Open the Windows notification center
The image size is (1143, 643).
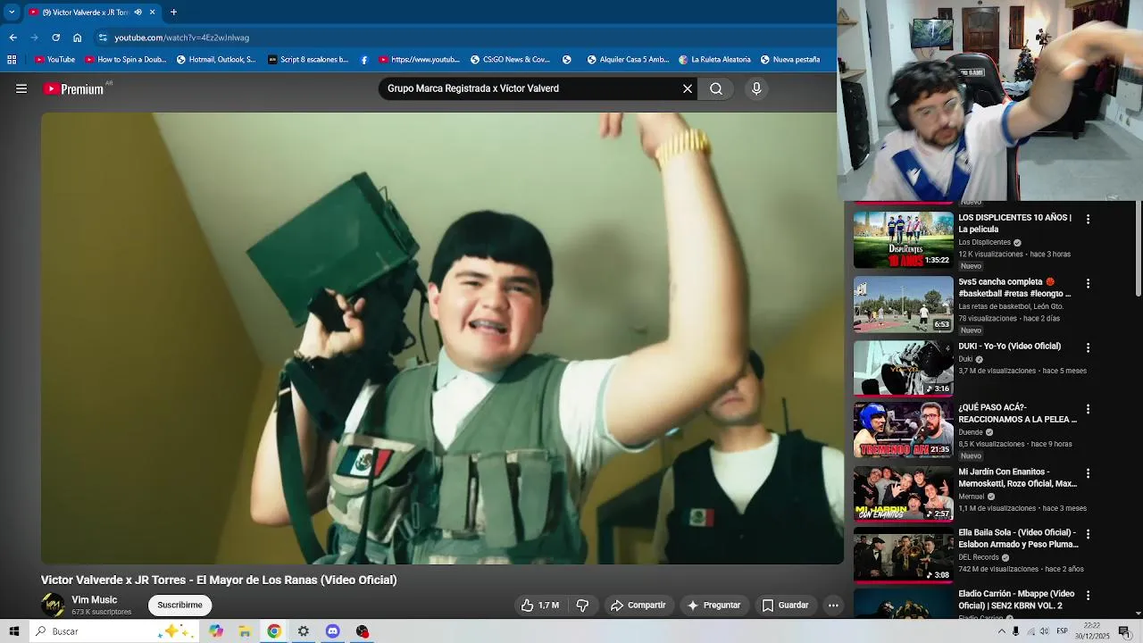click(x=1124, y=631)
